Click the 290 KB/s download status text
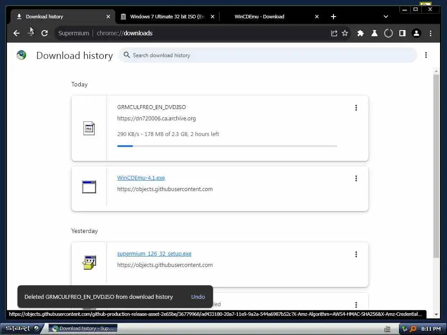The width and height of the screenshot is (447, 335). [x=168, y=134]
